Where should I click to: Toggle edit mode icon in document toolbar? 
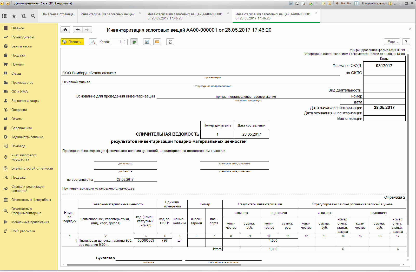134,42
